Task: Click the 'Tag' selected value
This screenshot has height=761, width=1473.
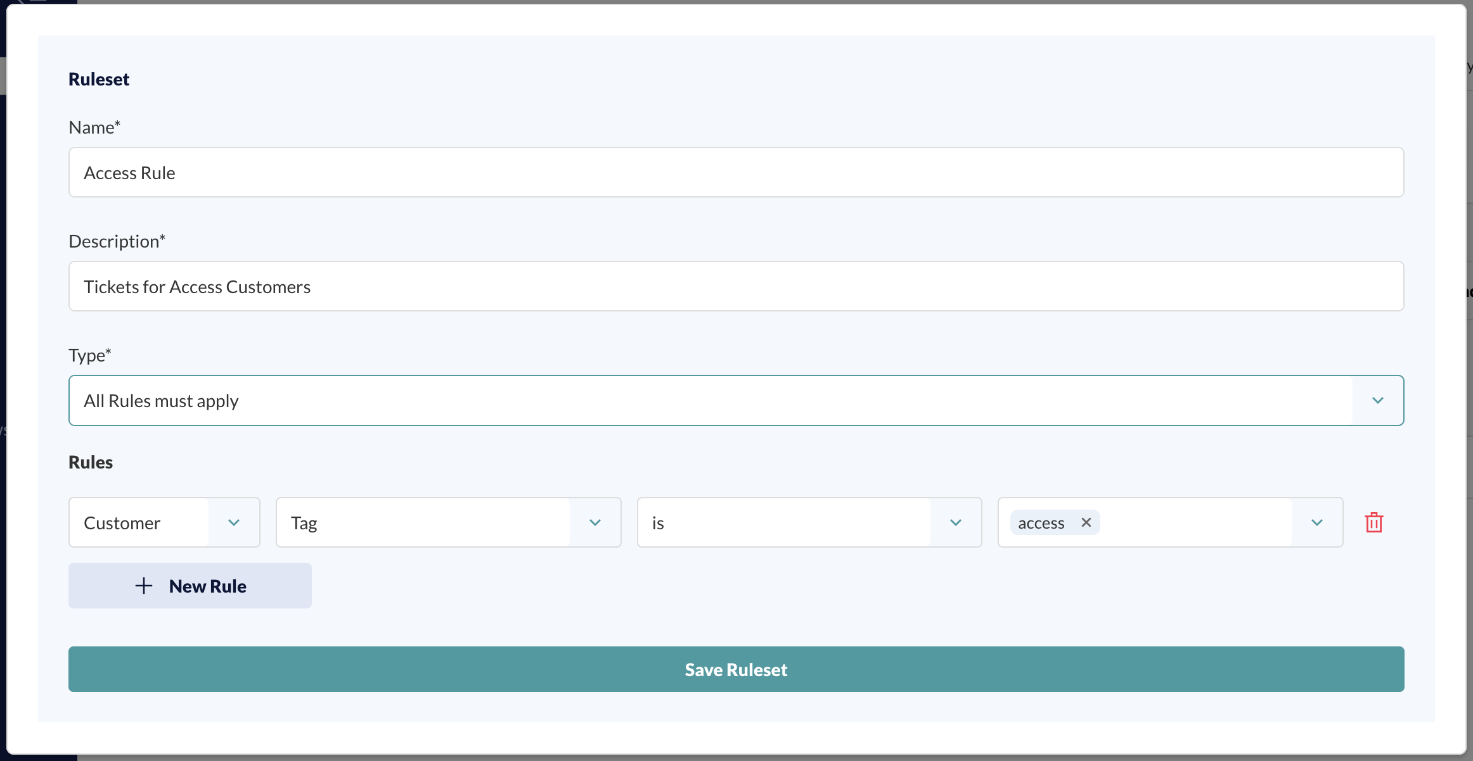Action: click(x=304, y=523)
